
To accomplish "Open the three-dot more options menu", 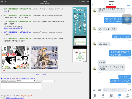I will 128,5.
